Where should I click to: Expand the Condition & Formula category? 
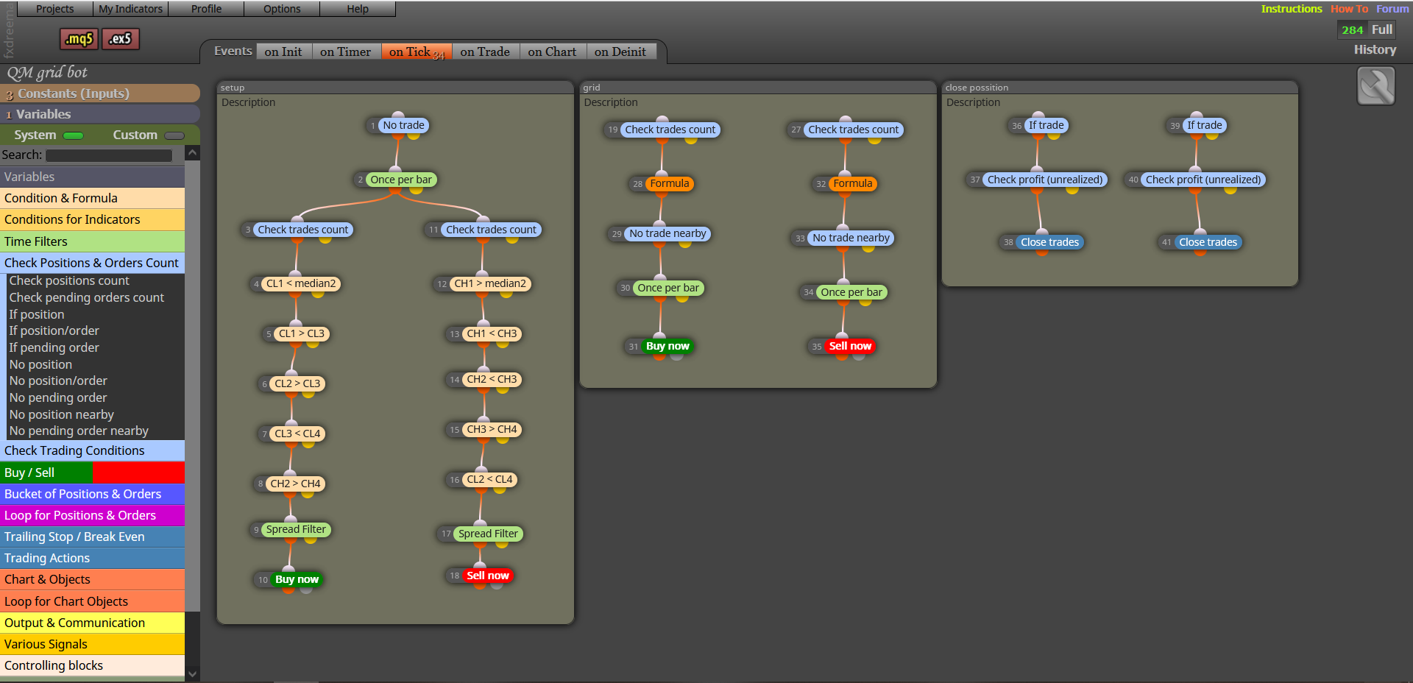point(92,198)
